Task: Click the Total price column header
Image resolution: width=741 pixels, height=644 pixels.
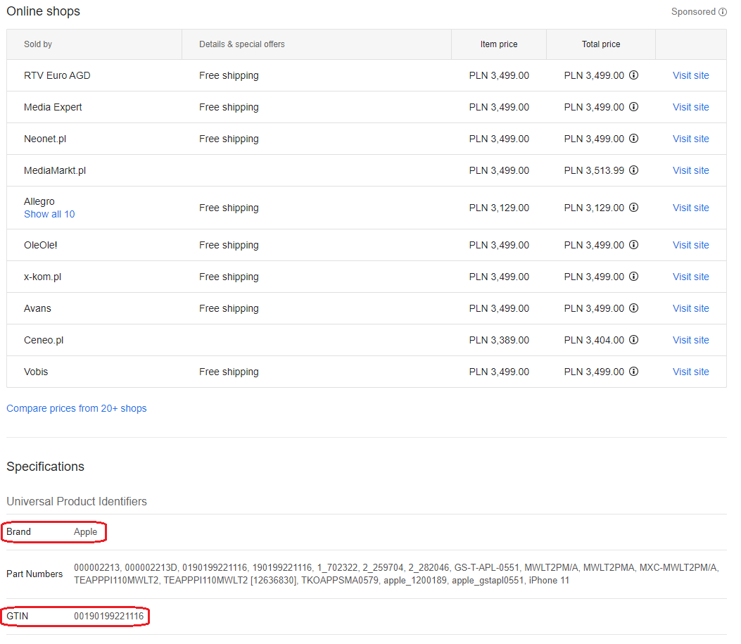Action: pos(601,44)
